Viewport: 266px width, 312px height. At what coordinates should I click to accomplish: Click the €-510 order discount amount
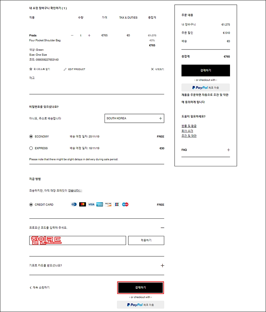(226, 33)
